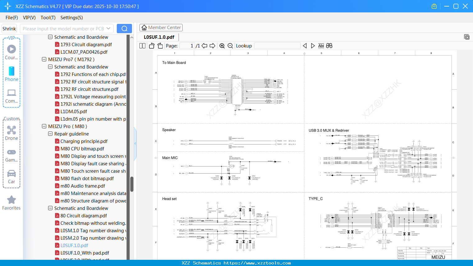473x266 pixels.
Task: Open M80 flash dot bitmap.pdf
Action: pyautogui.click(x=87, y=178)
